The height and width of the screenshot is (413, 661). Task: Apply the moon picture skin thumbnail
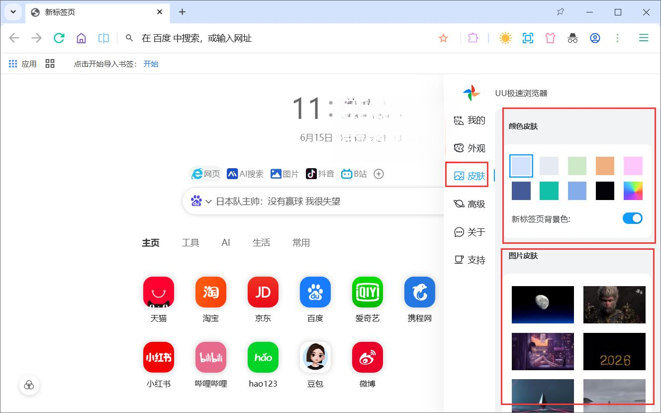point(543,305)
